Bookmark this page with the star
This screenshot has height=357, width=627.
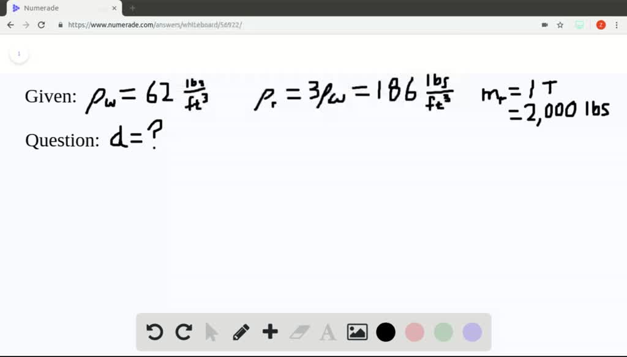click(x=560, y=25)
